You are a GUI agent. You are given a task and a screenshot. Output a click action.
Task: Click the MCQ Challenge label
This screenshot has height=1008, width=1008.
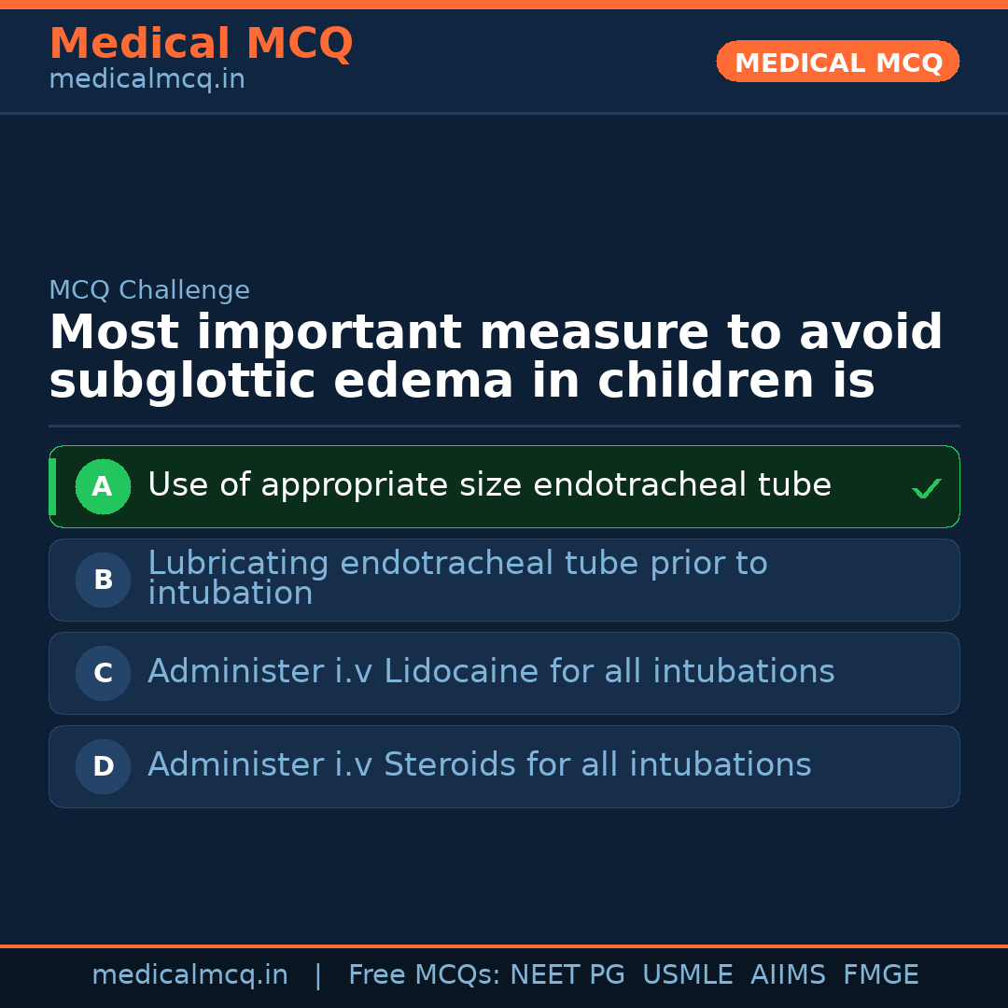point(149,290)
